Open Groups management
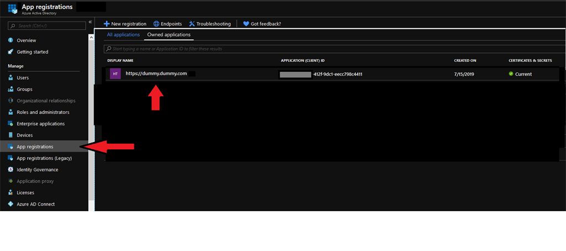The width and height of the screenshot is (566, 251). (x=24, y=89)
